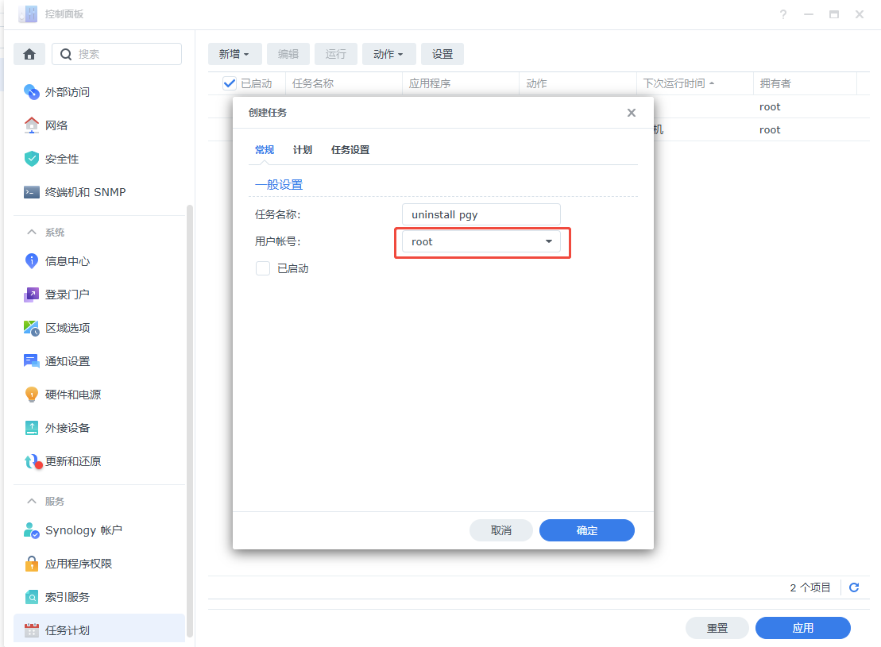
Task: Expand the 新增 dropdown button
Action: (x=234, y=54)
